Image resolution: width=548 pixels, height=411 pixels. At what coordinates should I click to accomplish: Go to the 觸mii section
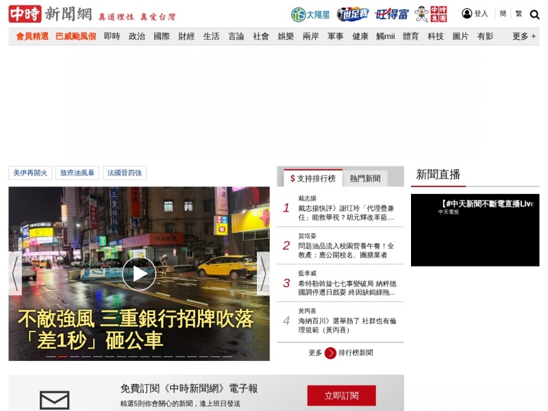click(386, 36)
